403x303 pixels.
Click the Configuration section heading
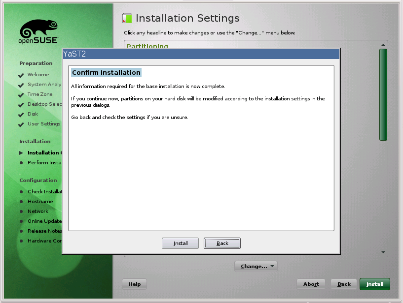[38, 180]
